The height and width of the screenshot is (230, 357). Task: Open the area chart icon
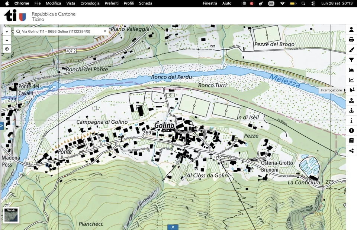coord(351,70)
